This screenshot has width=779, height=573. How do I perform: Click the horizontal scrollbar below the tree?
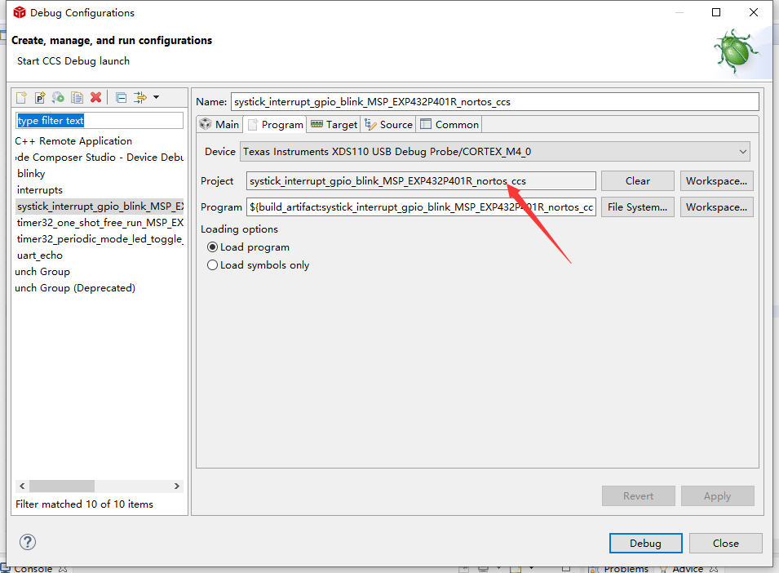(61, 485)
